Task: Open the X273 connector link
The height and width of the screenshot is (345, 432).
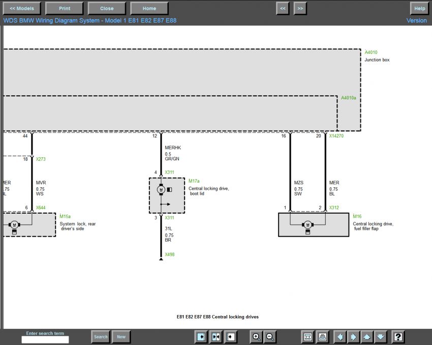Action: coord(41,159)
